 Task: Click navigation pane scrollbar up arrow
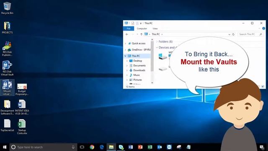tap(152, 40)
